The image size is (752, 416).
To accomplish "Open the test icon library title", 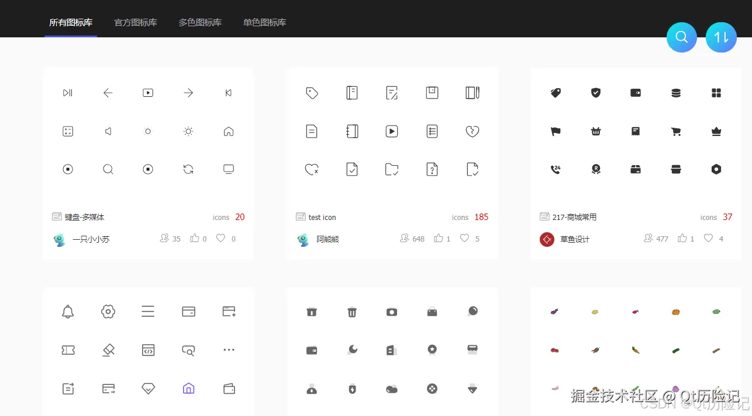I will tap(322, 217).
